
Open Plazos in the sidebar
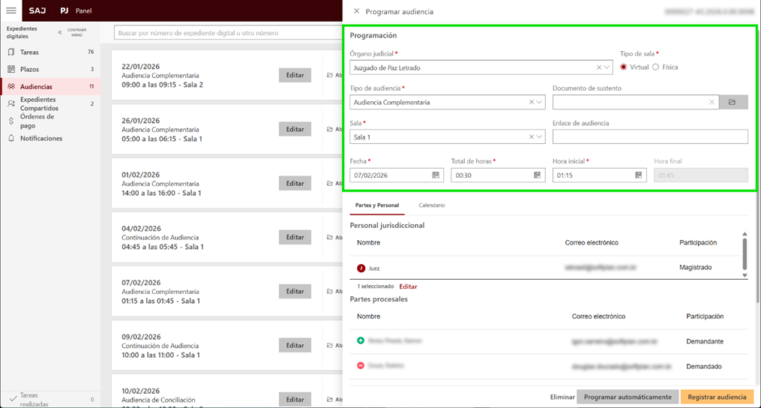(x=30, y=69)
